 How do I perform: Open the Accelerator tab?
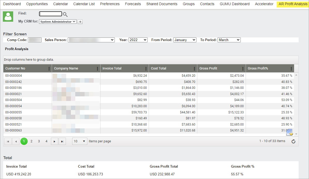pyautogui.click(x=264, y=4)
